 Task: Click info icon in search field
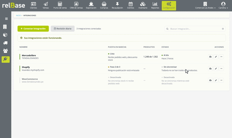223,29
